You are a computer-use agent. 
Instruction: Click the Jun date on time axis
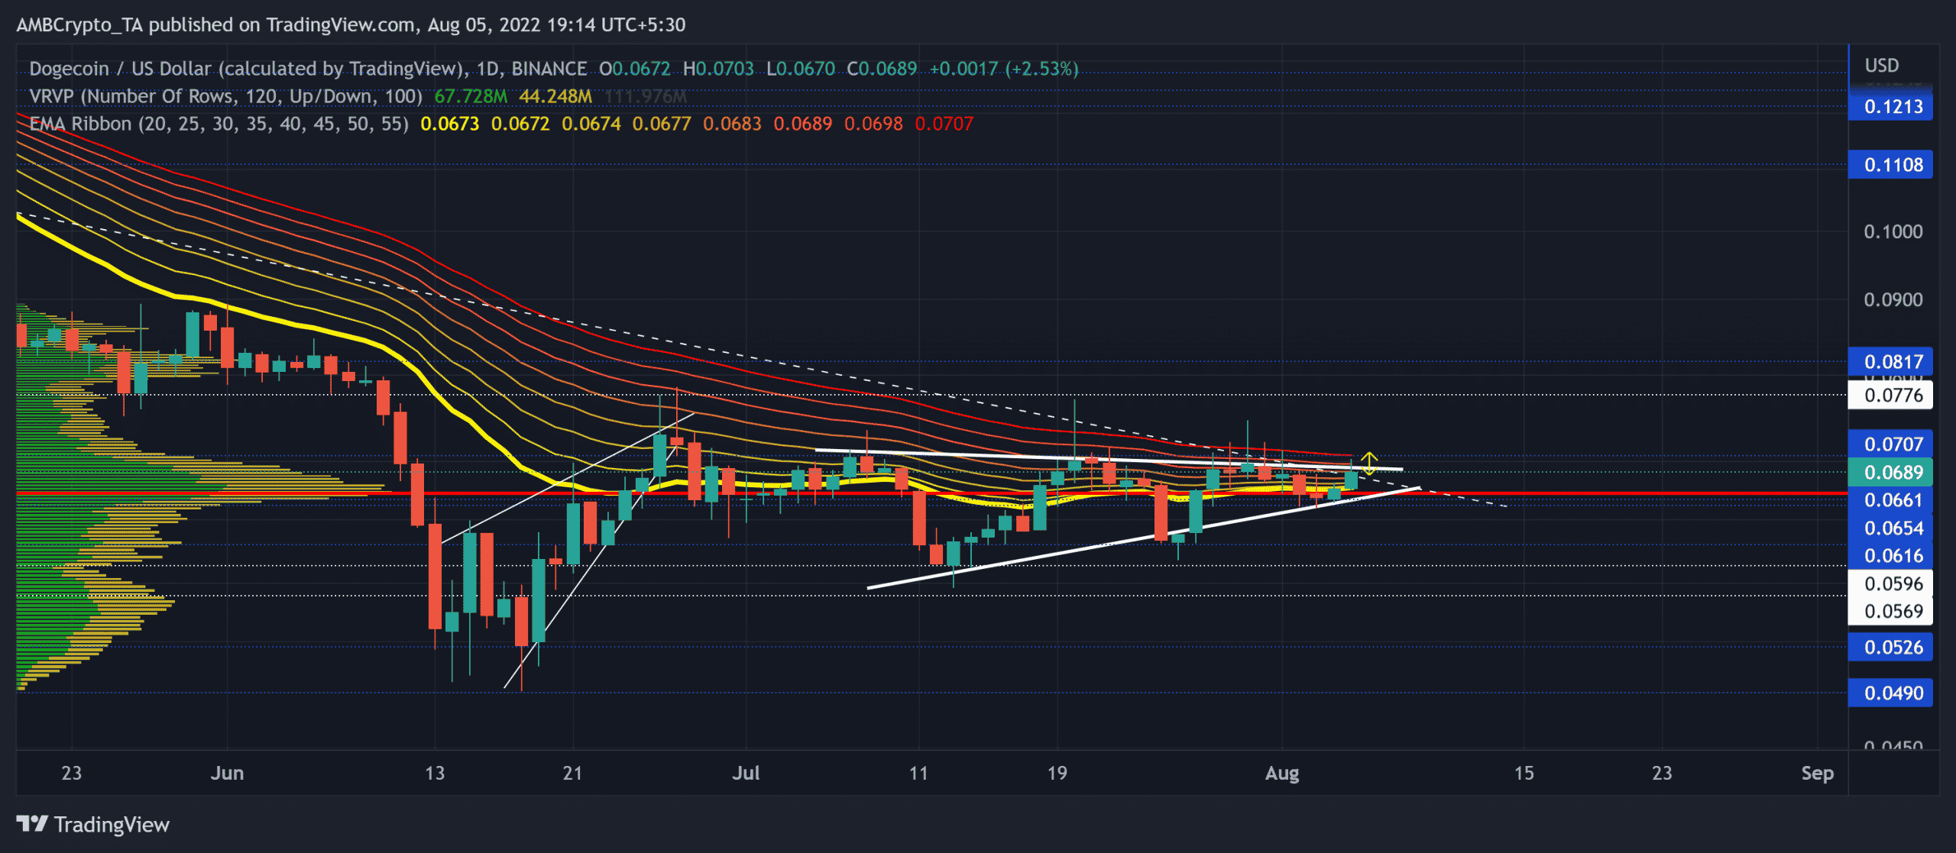pyautogui.click(x=227, y=773)
